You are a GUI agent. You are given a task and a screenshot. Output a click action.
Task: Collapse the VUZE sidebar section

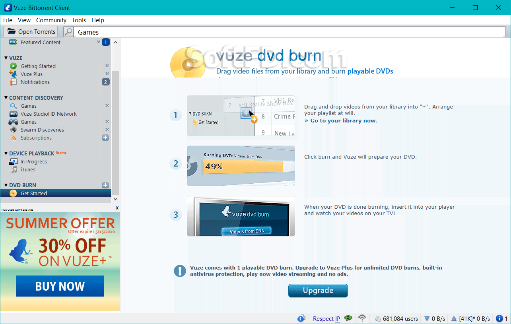pyautogui.click(x=6, y=58)
